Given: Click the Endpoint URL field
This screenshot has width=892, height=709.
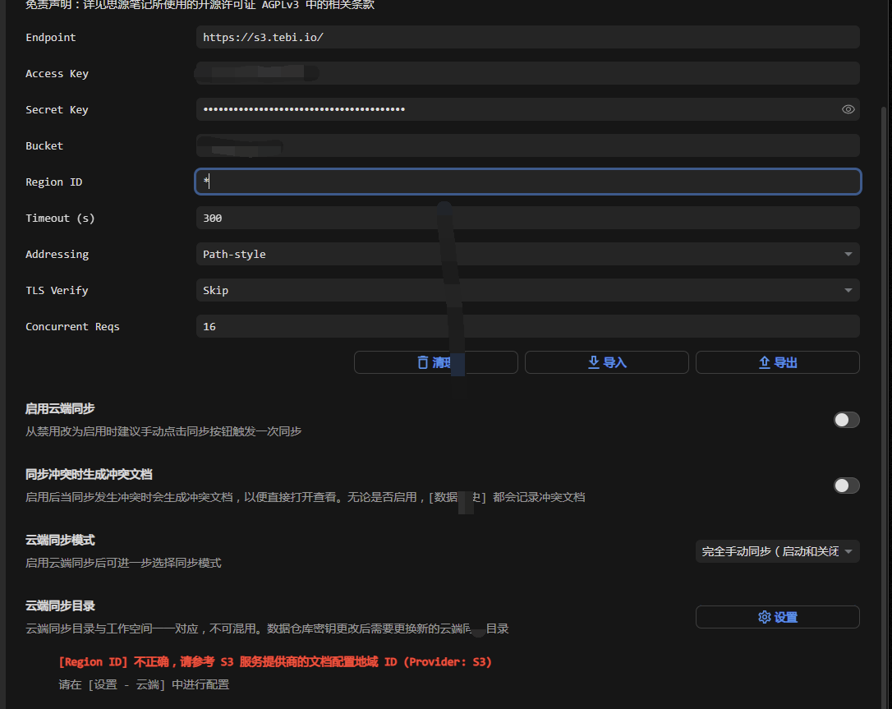Looking at the screenshot, I should click(x=527, y=37).
